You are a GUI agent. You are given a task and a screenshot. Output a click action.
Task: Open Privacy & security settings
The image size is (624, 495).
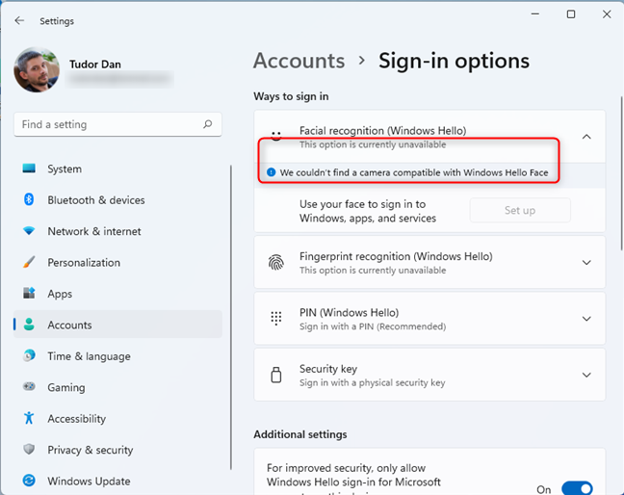(117, 450)
